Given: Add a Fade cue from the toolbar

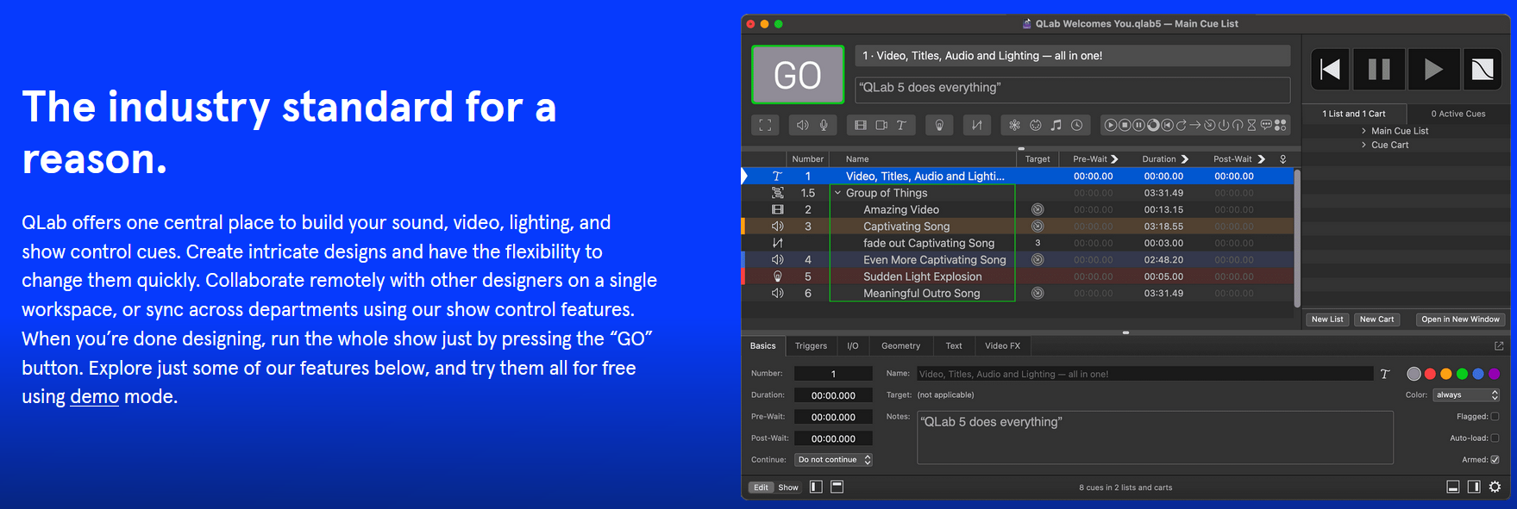Looking at the screenshot, I should tap(976, 125).
